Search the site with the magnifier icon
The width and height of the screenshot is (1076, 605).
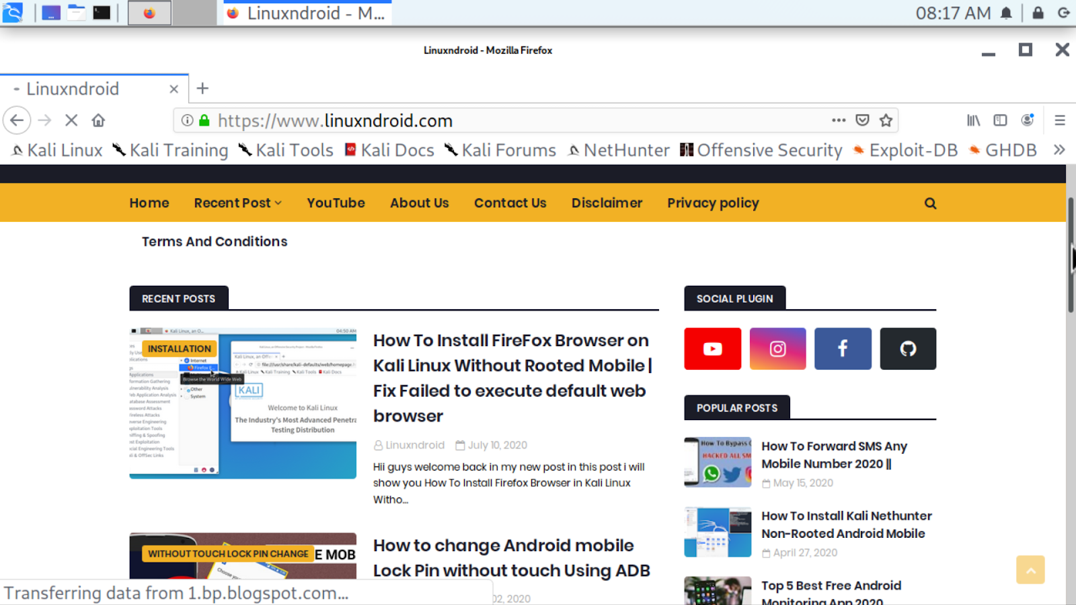[x=930, y=203]
